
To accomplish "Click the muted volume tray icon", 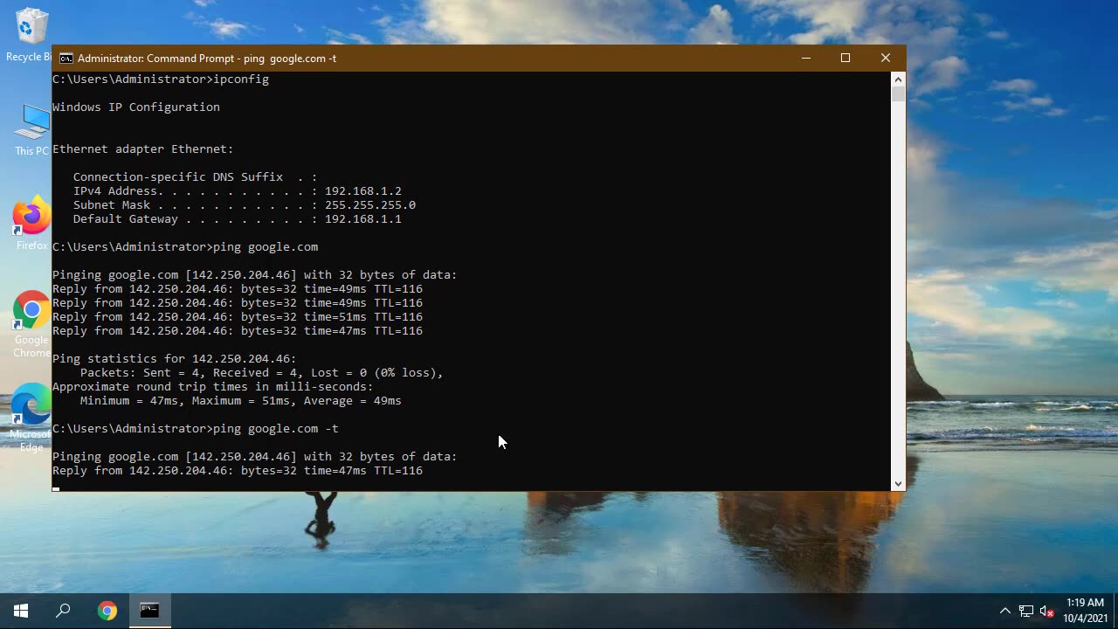I will [1047, 611].
